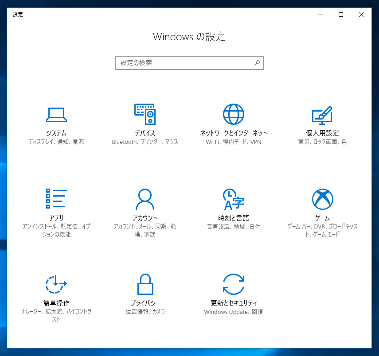The width and height of the screenshot is (379, 356).
Task: Open the 簡単操作 dashed clock icon
Action: (x=56, y=284)
